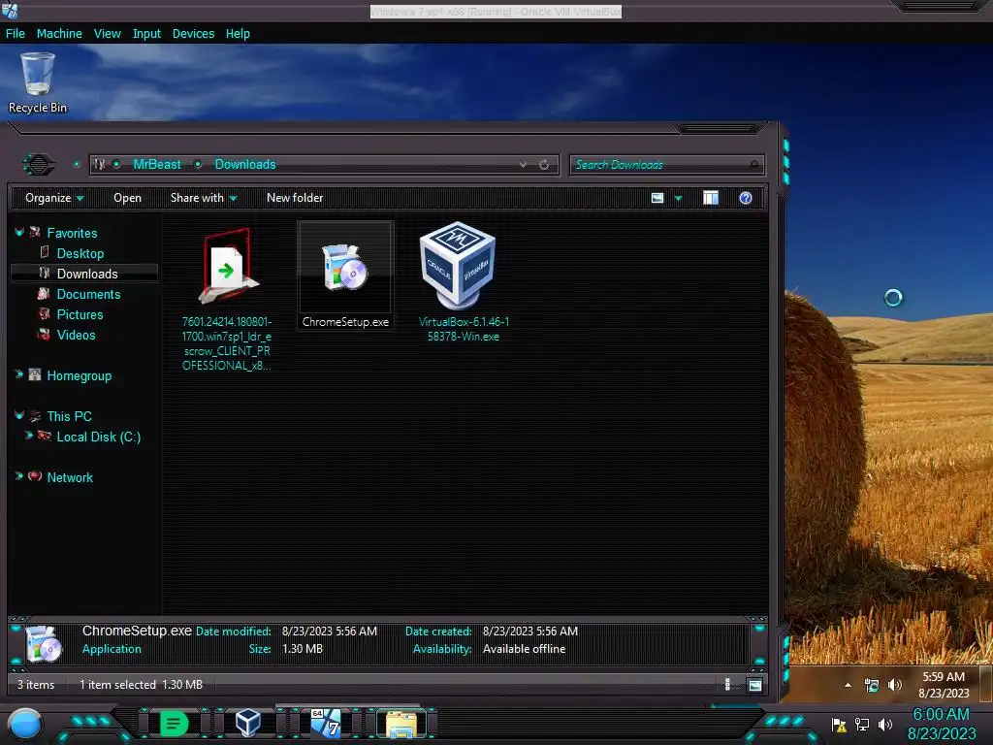This screenshot has width=993, height=745.
Task: Select Downloads in the sidebar
Action: [x=86, y=274]
